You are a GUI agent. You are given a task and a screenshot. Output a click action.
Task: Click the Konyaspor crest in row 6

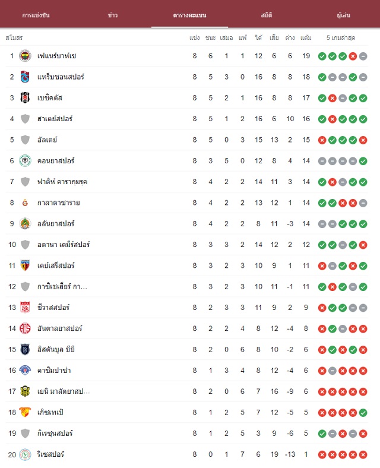(x=25, y=161)
